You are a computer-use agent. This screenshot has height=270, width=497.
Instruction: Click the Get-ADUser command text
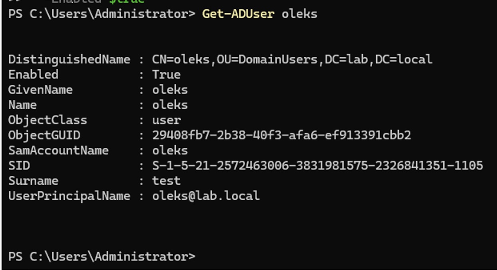pos(238,14)
